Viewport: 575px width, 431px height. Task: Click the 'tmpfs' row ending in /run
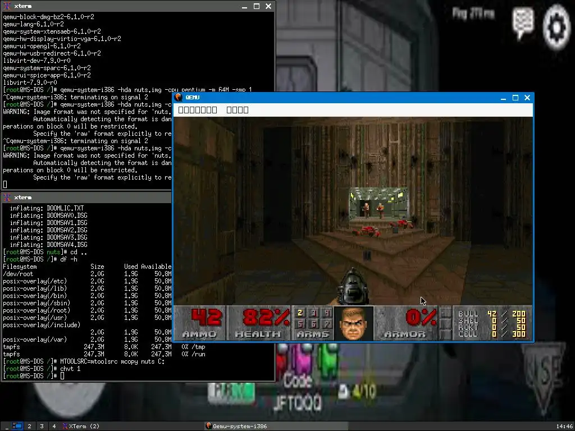[104, 354]
